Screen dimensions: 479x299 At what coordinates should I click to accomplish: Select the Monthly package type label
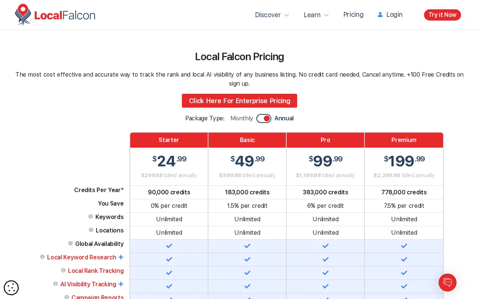[x=242, y=118]
